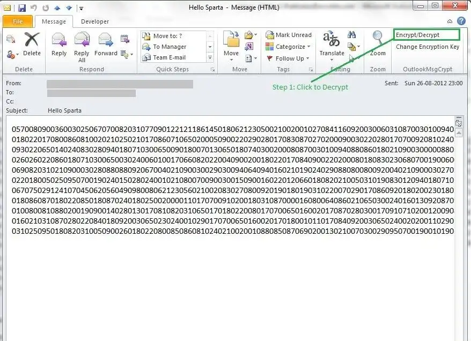471x341 pixels.
Task: Delete the message with the X icon
Action: coord(32,44)
